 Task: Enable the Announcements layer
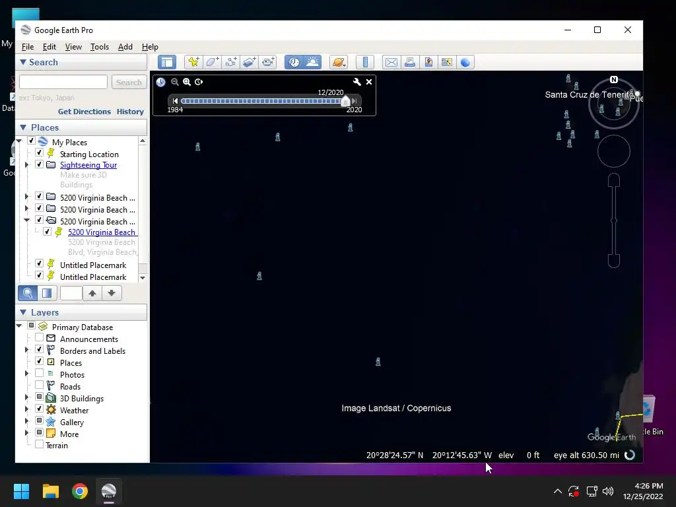coord(39,337)
